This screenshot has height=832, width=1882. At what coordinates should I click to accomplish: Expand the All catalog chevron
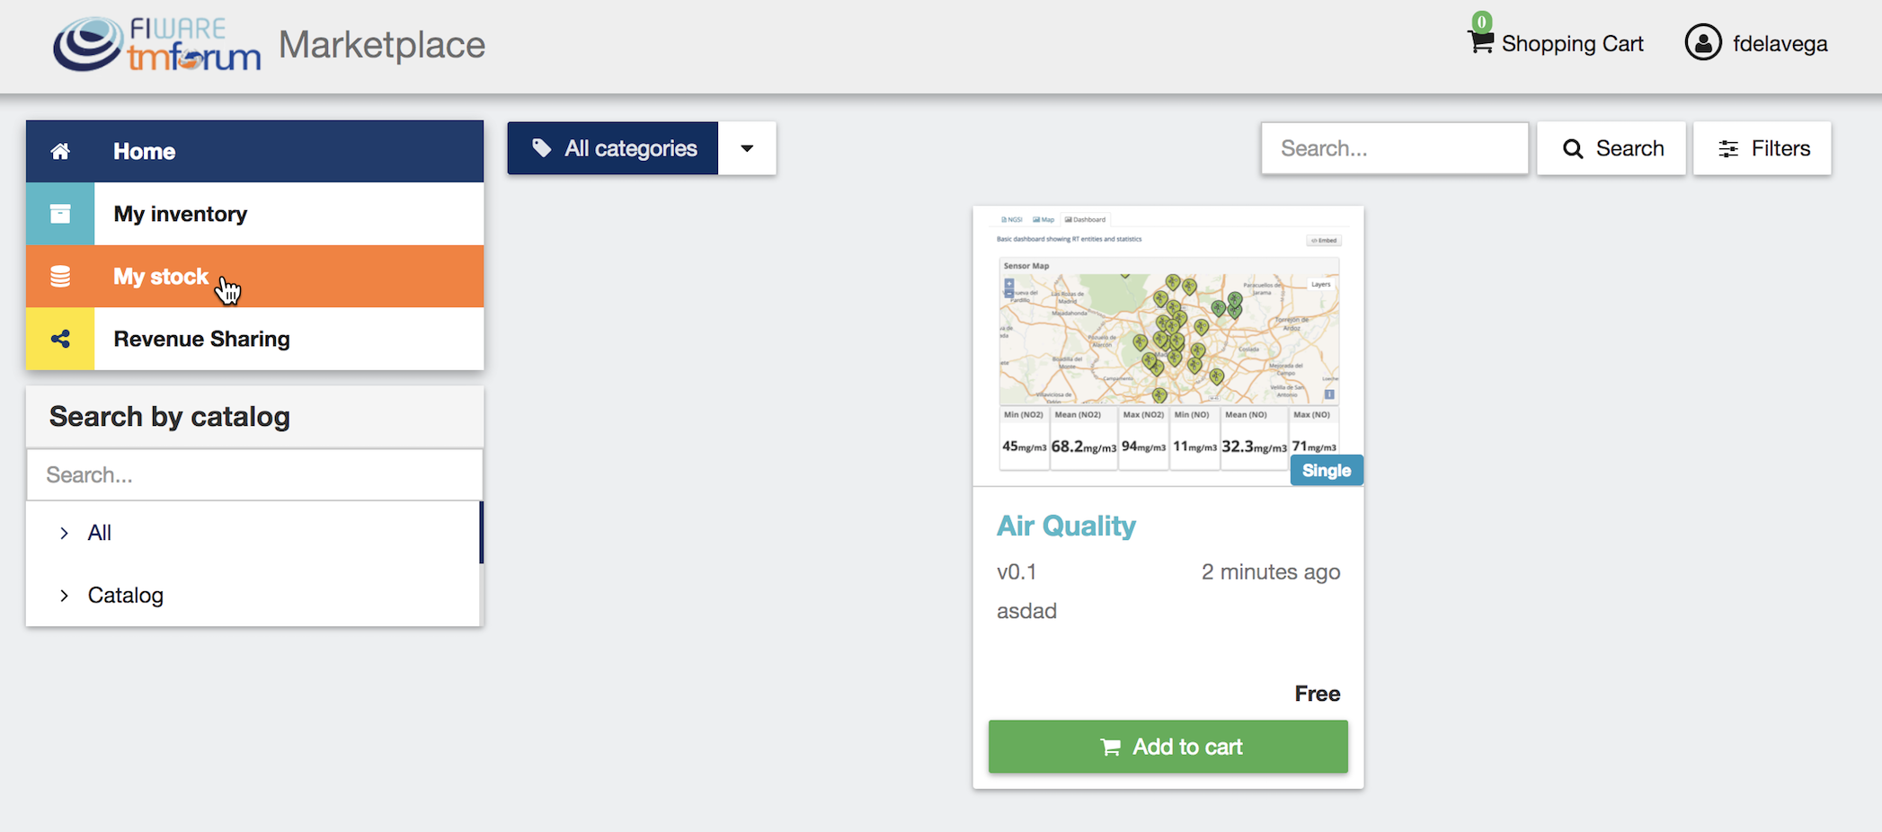64,533
